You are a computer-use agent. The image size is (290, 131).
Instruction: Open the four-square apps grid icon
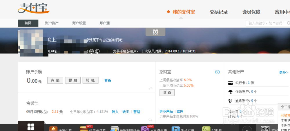click(31, 127)
